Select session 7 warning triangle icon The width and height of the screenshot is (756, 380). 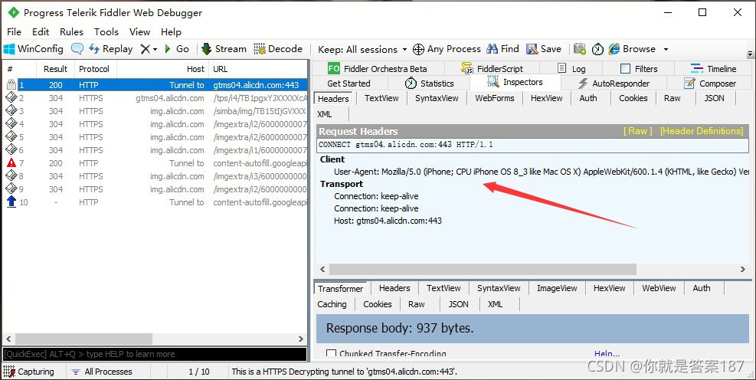(11, 163)
